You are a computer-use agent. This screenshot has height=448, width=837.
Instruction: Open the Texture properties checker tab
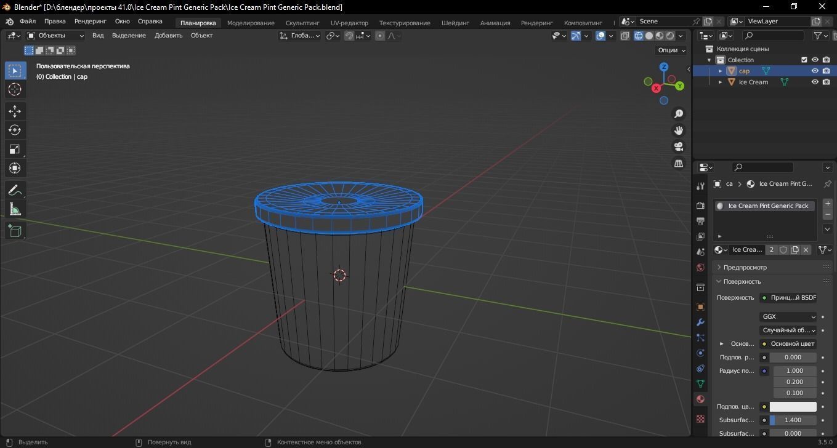pyautogui.click(x=700, y=418)
